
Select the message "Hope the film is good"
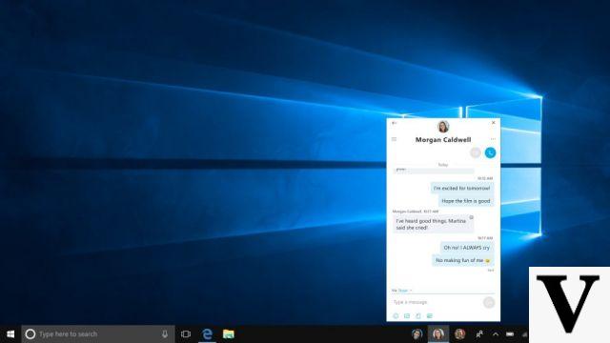(x=466, y=201)
